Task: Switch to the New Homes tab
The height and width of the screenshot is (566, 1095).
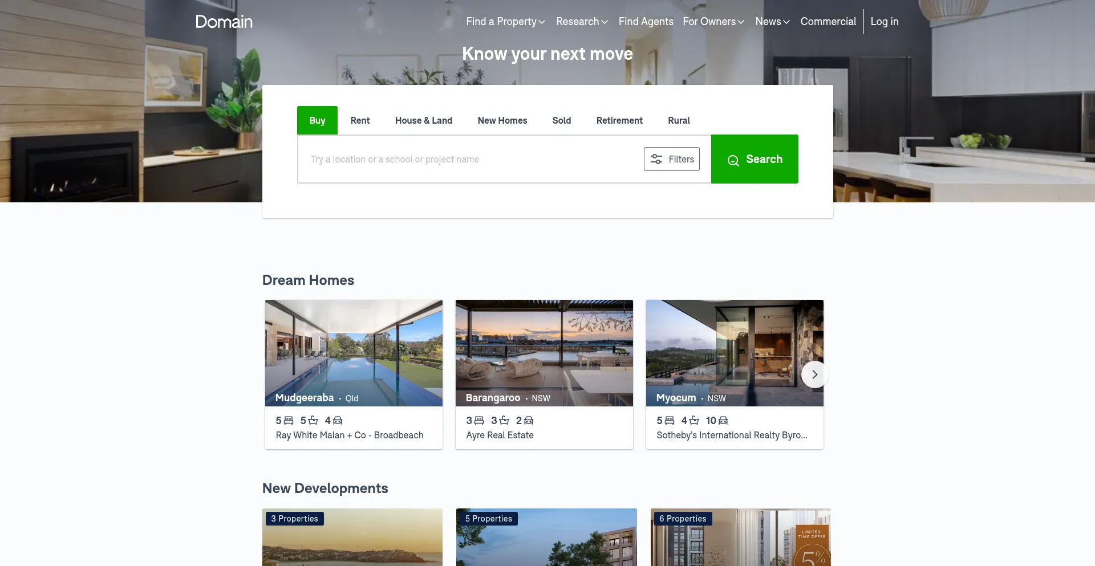Action: [x=502, y=121]
